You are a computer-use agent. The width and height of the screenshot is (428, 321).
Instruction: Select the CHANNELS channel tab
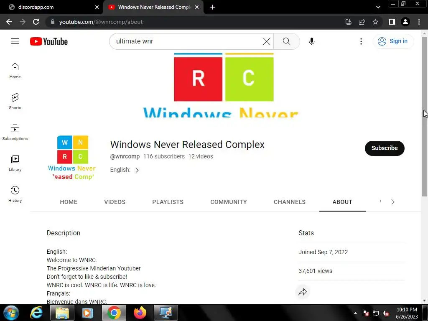[x=289, y=202]
